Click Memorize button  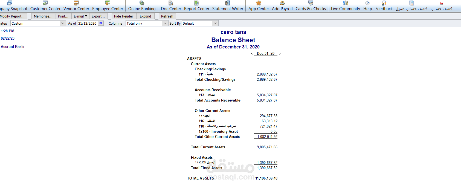pyautogui.click(x=43, y=16)
